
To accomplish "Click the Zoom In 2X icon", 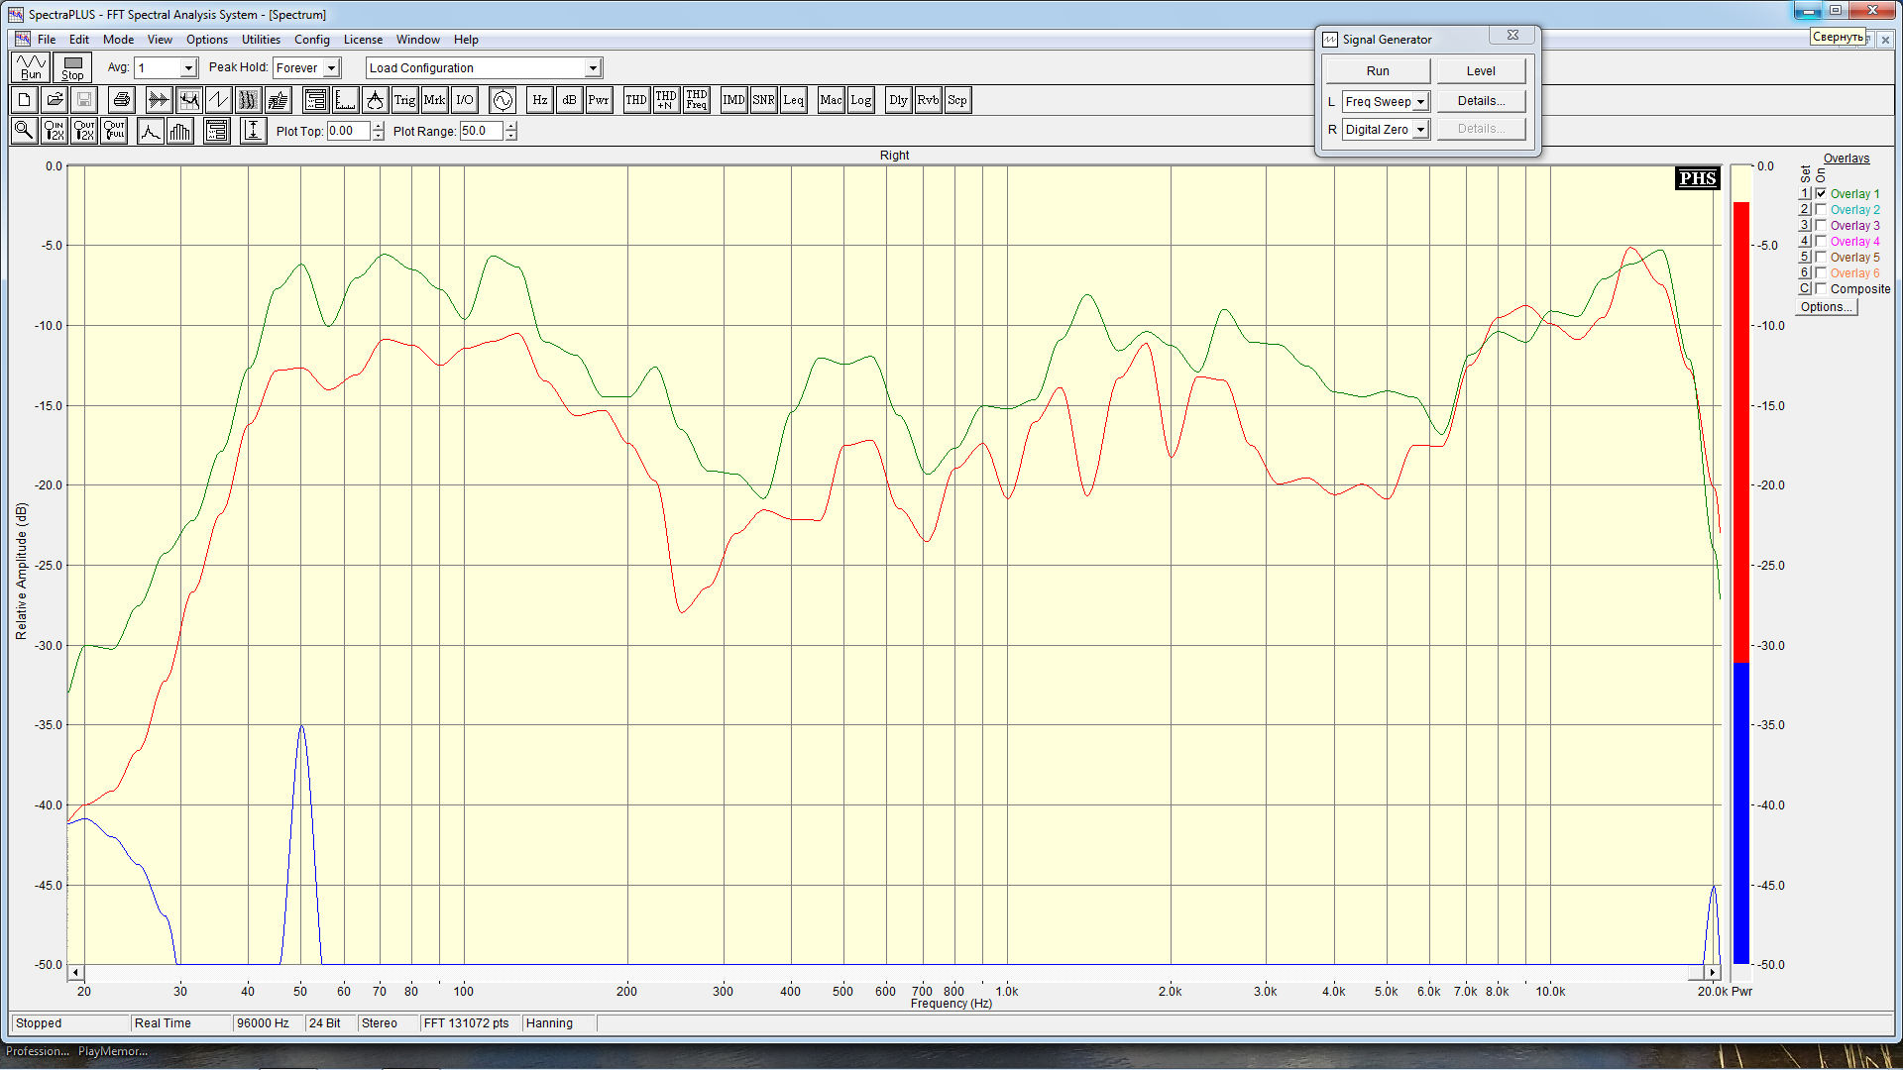I will 55,131.
